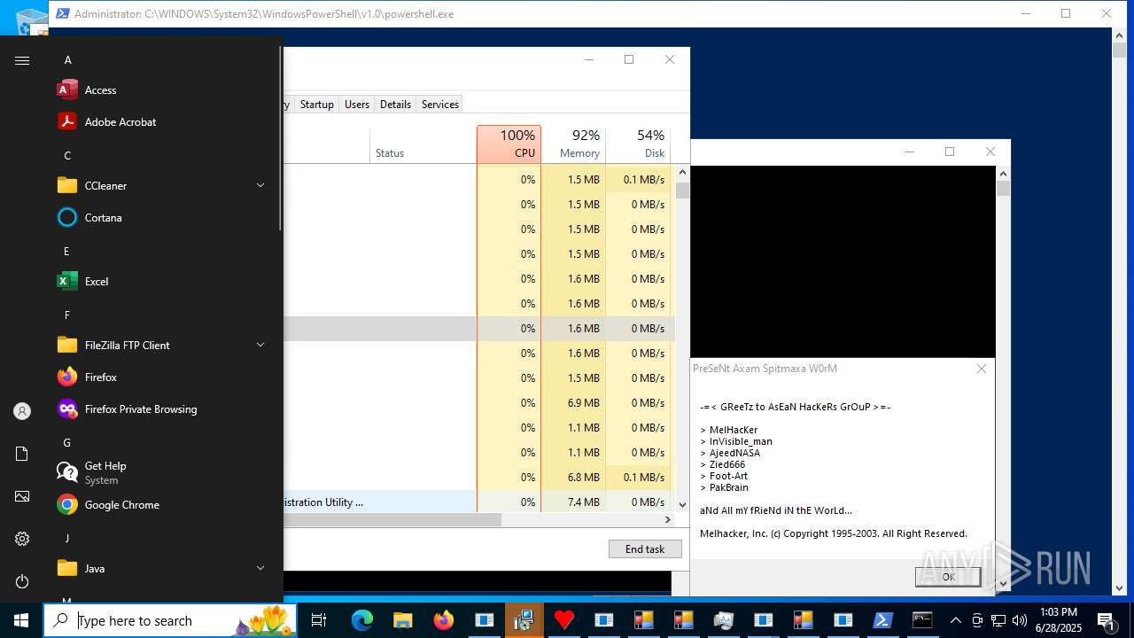Open the user account icon in Start
This screenshot has height=638, width=1134.
[x=22, y=411]
